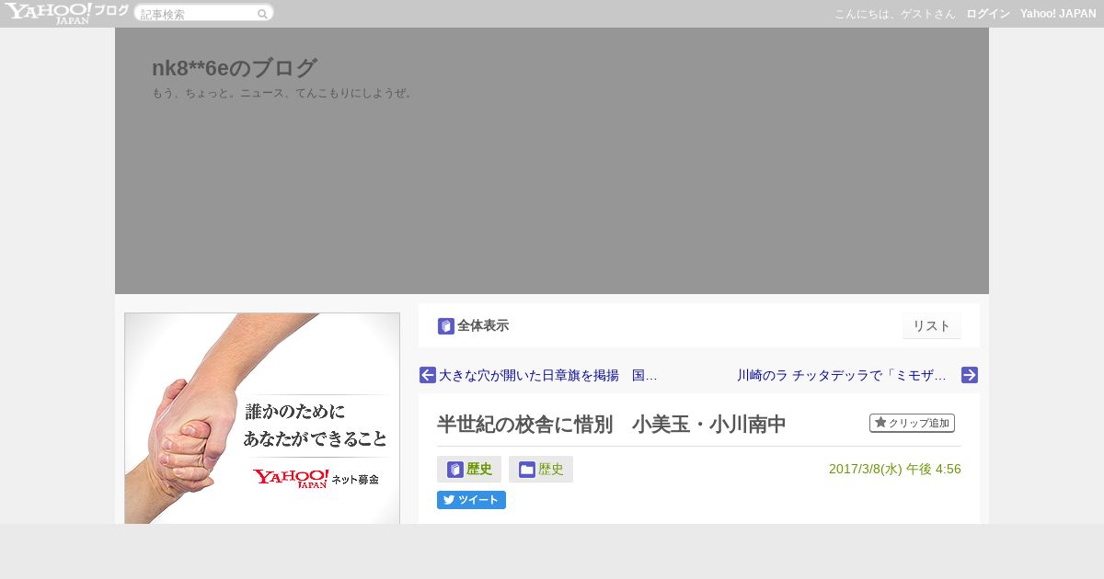The width and height of the screenshot is (1104, 579).
Task: Open previous article 大きな穴が開いた日章旗を掲揚
Action: (547, 375)
